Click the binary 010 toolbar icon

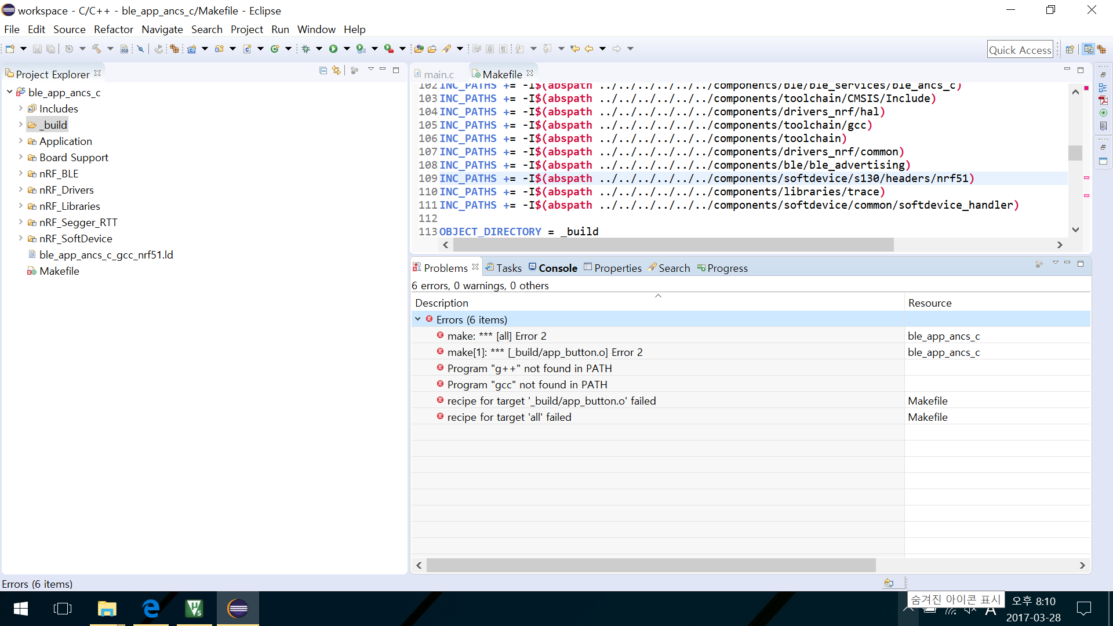click(x=124, y=49)
